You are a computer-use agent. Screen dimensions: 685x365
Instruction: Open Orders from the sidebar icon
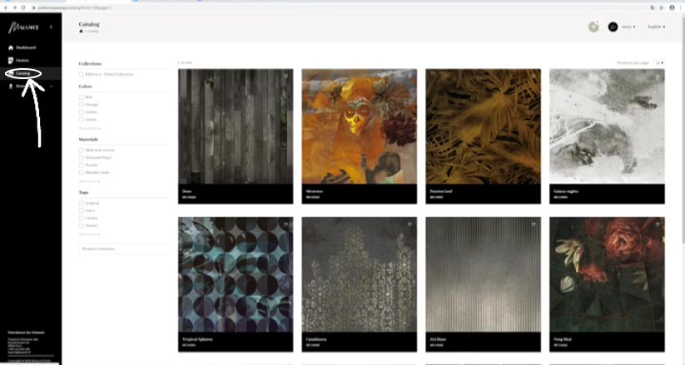tap(11, 60)
